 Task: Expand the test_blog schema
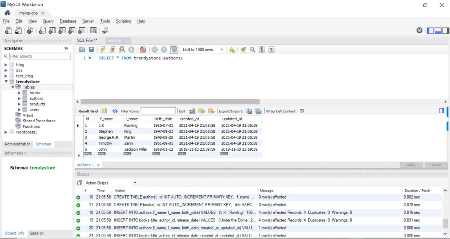coord(6,76)
